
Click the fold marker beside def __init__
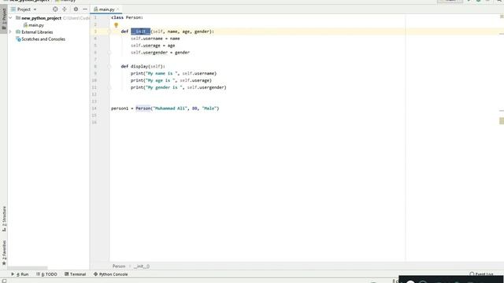click(109, 31)
